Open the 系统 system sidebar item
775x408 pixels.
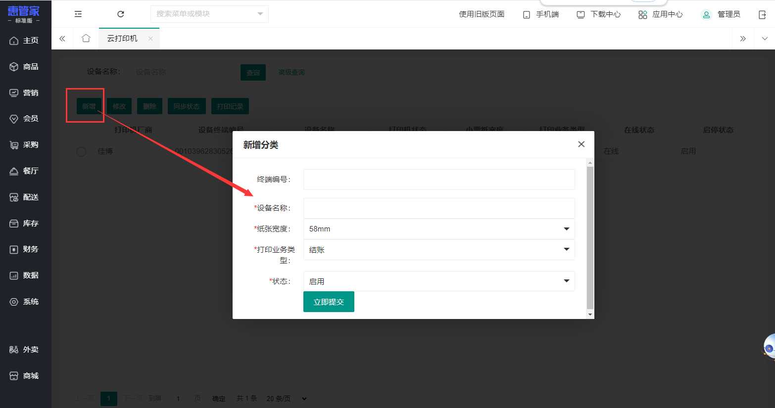point(24,302)
